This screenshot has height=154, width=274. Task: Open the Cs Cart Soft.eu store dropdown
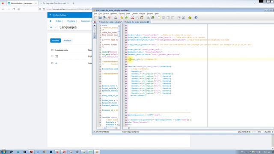(x=60, y=15)
